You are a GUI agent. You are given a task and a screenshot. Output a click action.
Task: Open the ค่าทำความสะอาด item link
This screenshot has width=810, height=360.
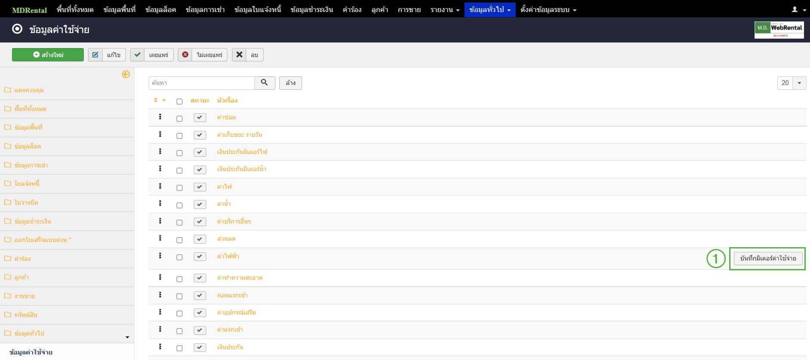click(x=240, y=278)
